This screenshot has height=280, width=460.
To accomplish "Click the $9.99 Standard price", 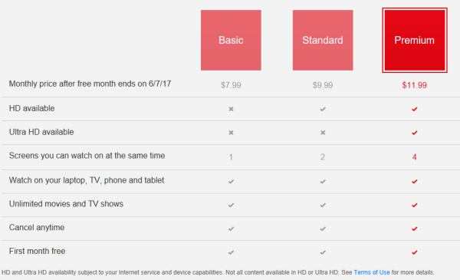I will point(323,85).
